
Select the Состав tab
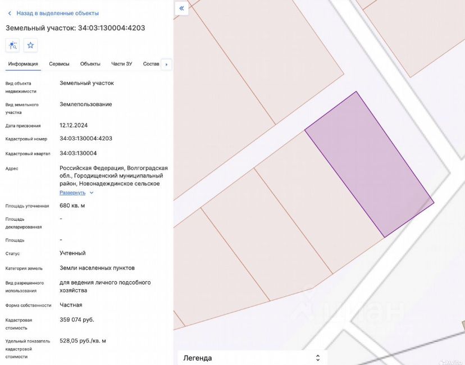151,64
